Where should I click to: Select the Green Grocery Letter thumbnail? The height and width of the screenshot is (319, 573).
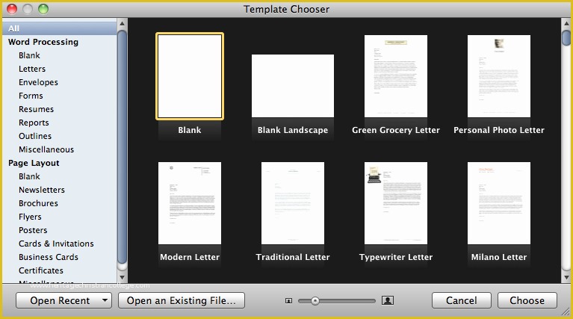click(x=396, y=76)
